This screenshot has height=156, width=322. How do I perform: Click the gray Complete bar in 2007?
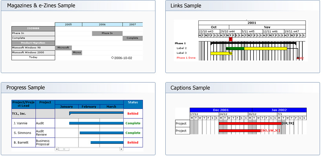point(133,38)
